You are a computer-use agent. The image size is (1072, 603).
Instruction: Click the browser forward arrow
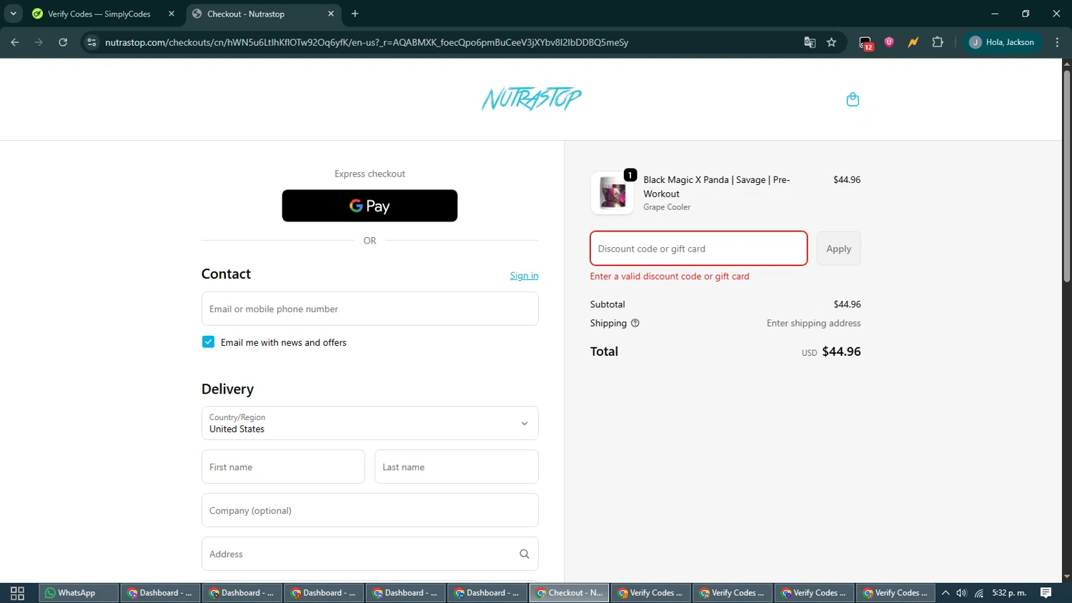39,42
